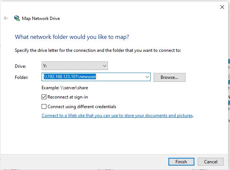230x170 pixels.
Task: Click the Drive: label
Action: (20, 66)
